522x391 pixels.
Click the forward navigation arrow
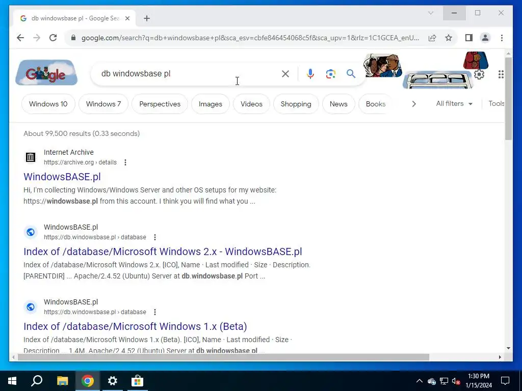point(37,38)
